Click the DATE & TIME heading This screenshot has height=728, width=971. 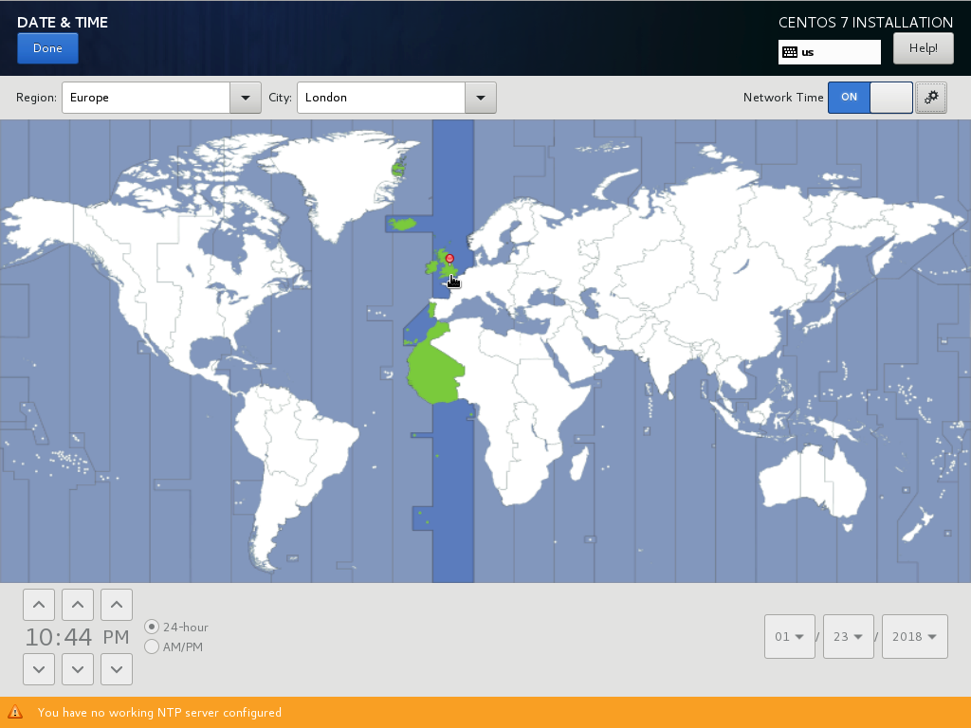(63, 23)
